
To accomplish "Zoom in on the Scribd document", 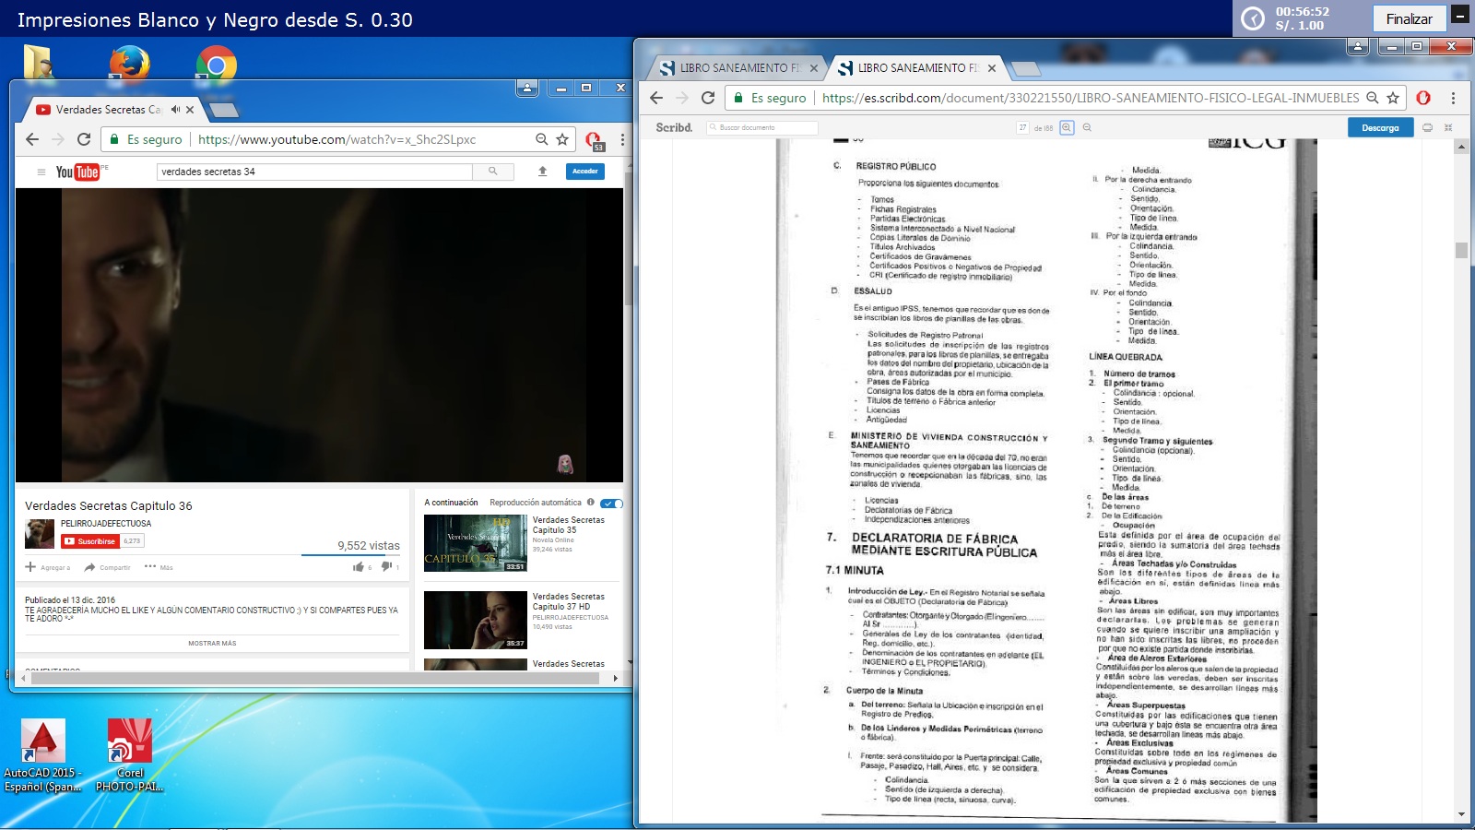I will (1067, 127).
